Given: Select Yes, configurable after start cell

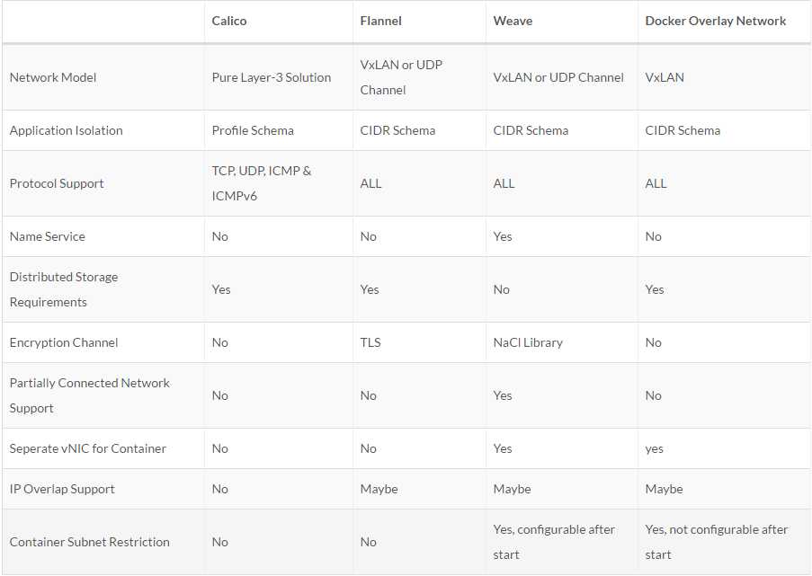Looking at the screenshot, I should 554,542.
